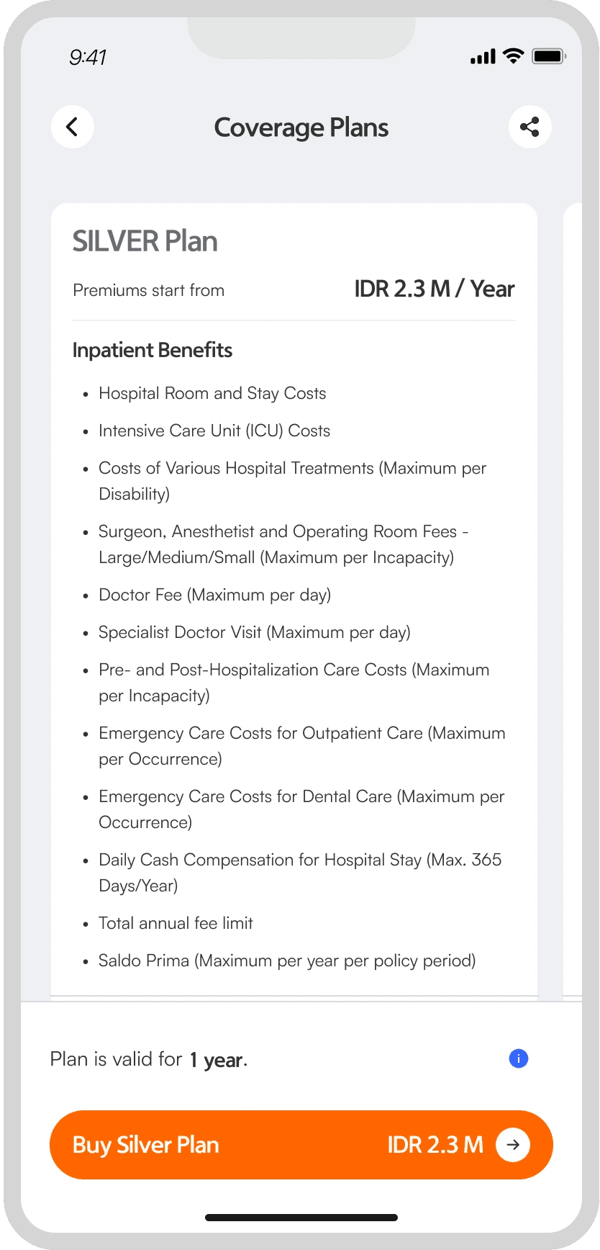Tap the blue info icon
Viewport: 600px width, 1250px height.
tap(519, 1058)
